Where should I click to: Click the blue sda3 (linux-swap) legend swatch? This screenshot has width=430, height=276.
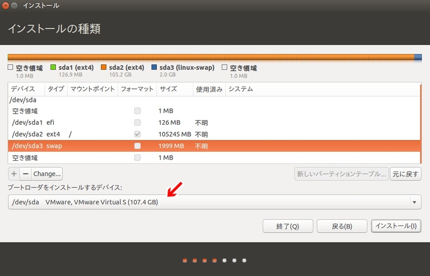(x=154, y=68)
